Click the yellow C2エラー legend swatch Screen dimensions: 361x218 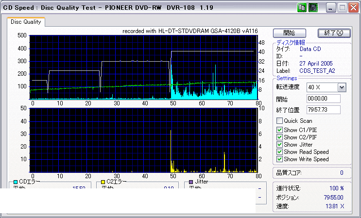pyautogui.click(x=103, y=182)
